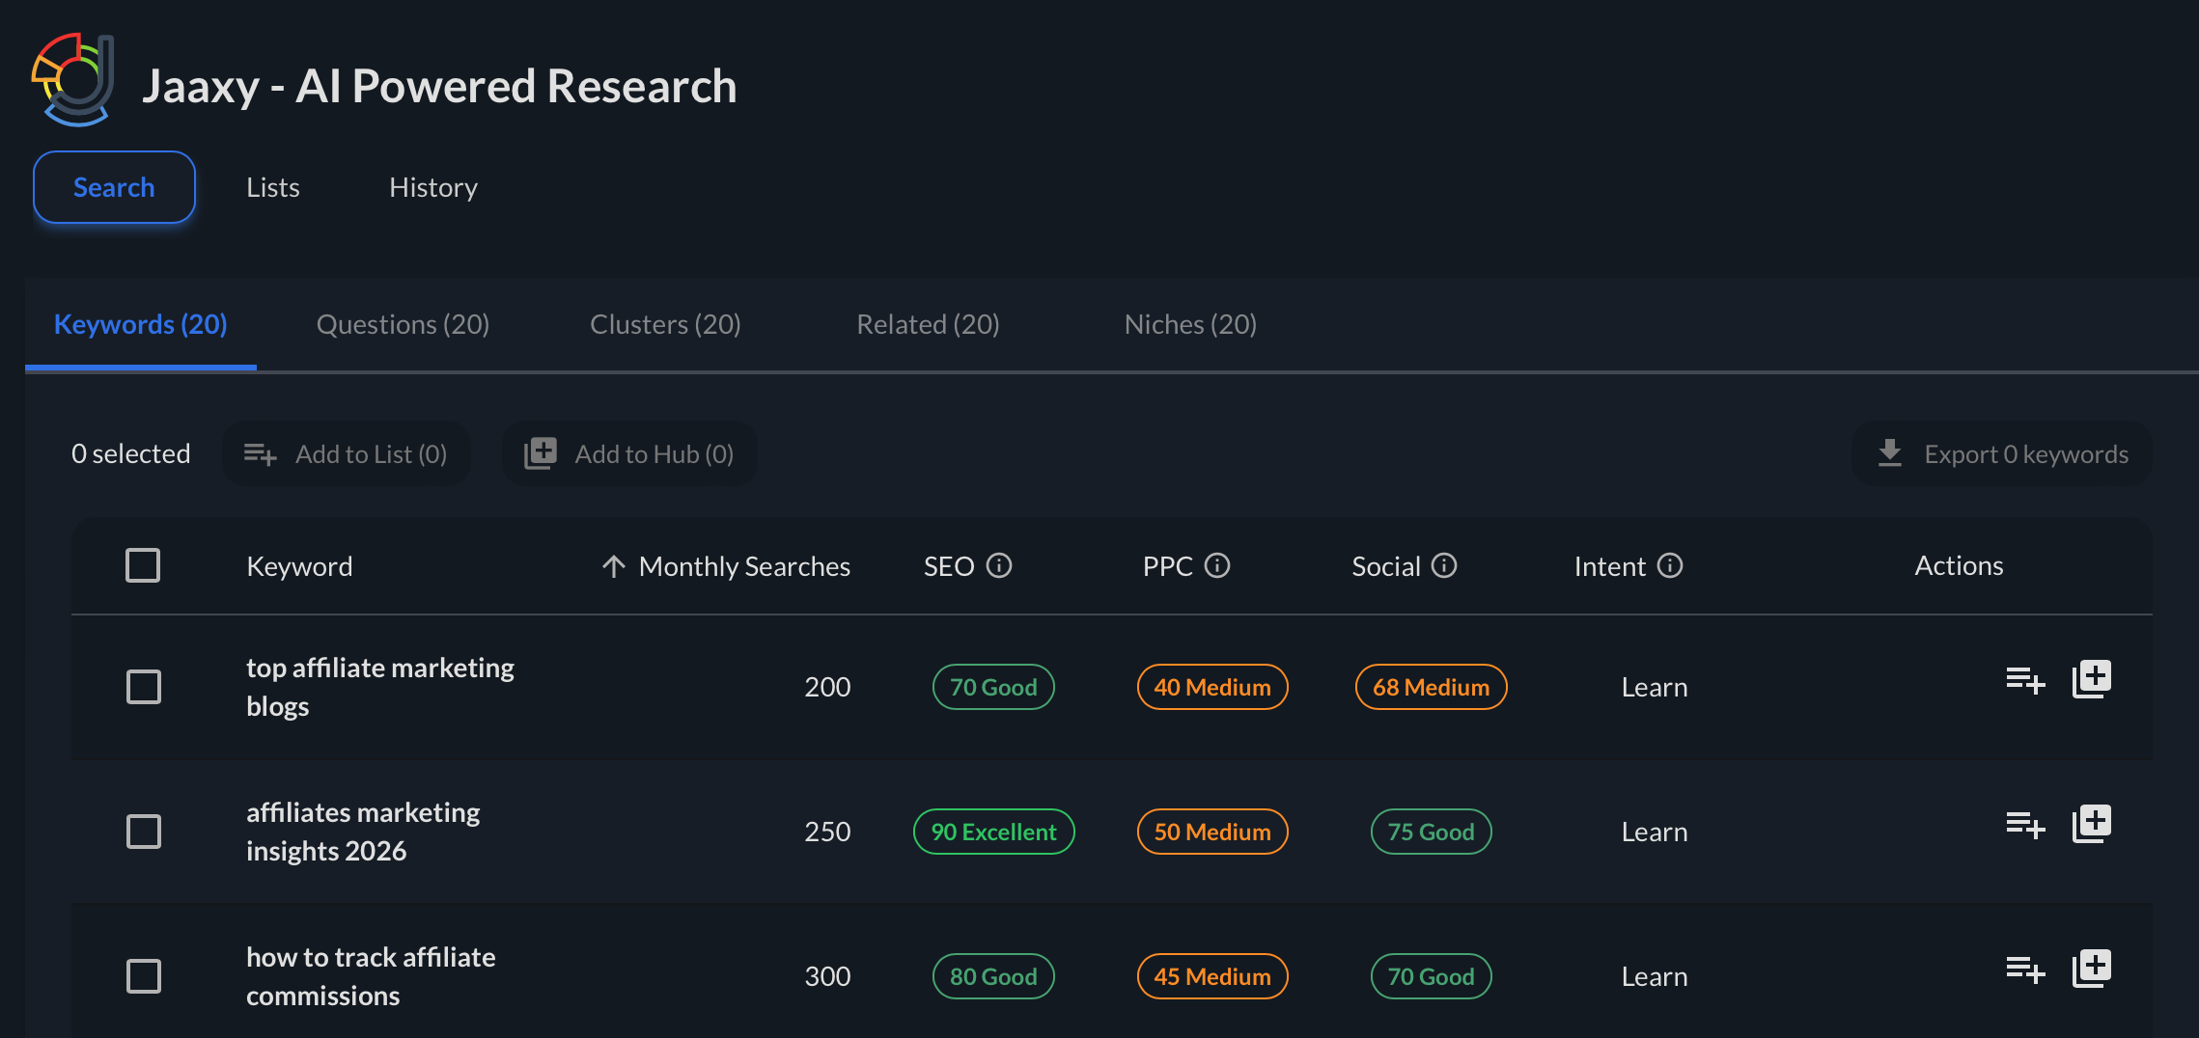Screen dimensions: 2199x1038
Task: Check the 'affiliates marketing insights 2026' row
Action: click(144, 832)
